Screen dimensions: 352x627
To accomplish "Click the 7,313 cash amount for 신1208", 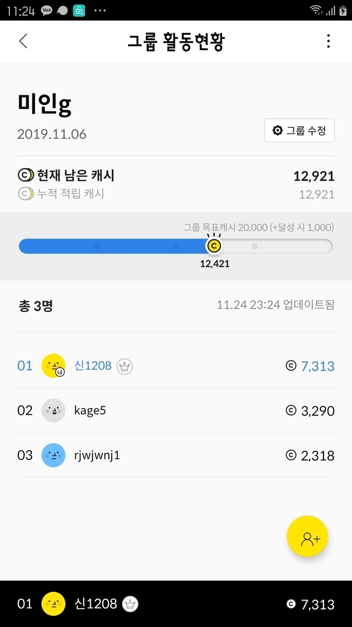I will click(x=317, y=366).
